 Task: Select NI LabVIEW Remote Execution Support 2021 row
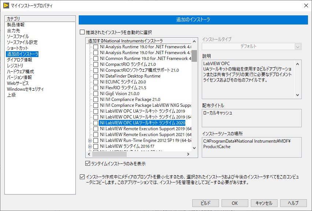coord(145,135)
